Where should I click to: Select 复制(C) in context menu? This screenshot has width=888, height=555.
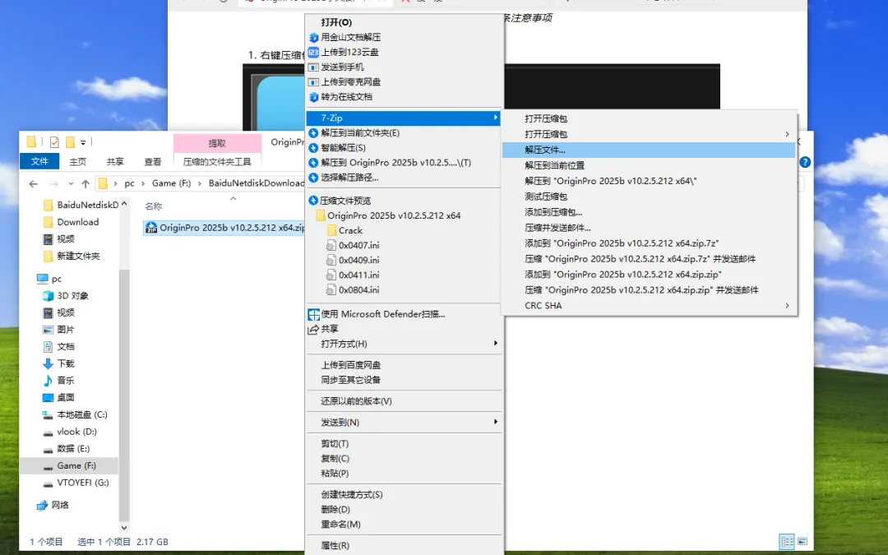404,458
